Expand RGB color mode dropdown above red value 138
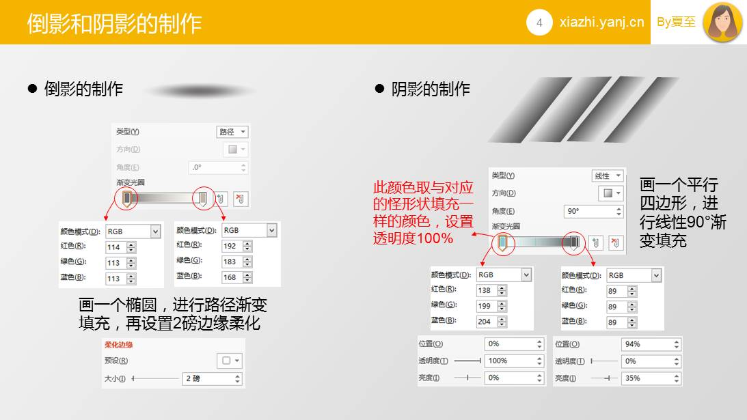 coord(526,275)
